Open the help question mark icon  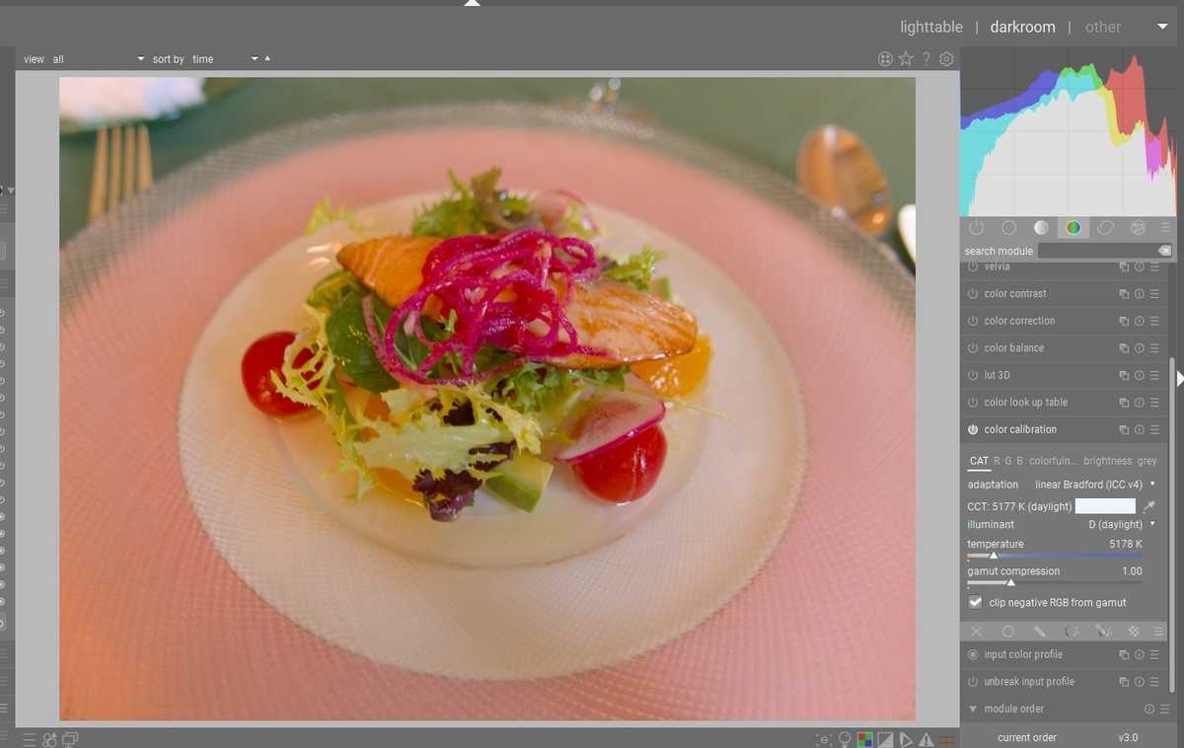[x=926, y=59]
